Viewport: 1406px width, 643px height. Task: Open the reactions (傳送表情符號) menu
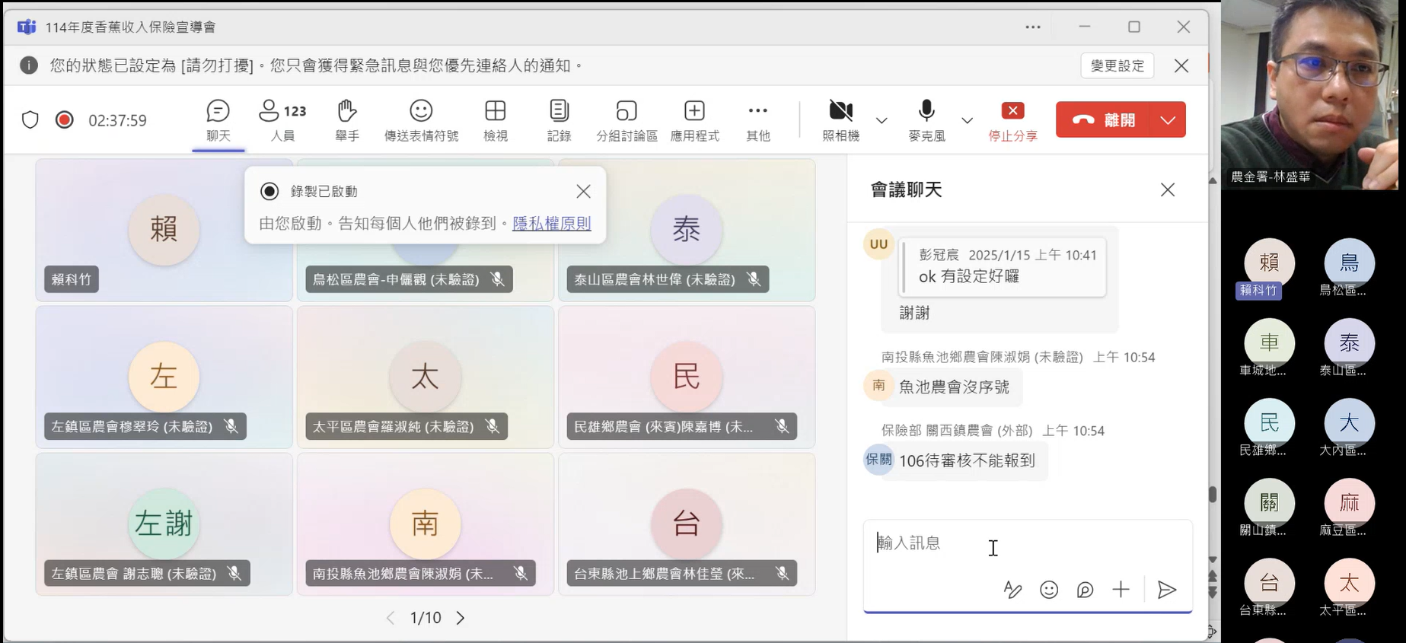coord(421,120)
